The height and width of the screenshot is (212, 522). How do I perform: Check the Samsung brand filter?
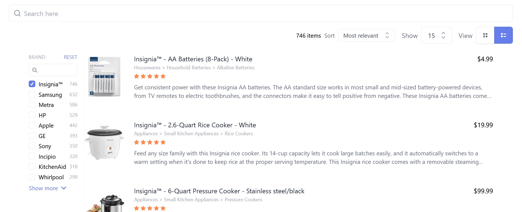pos(32,94)
